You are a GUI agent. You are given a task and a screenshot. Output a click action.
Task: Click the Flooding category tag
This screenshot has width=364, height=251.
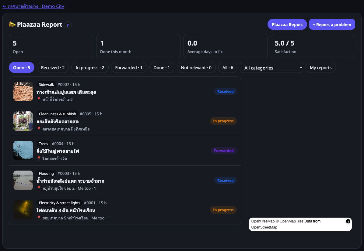point(47,173)
